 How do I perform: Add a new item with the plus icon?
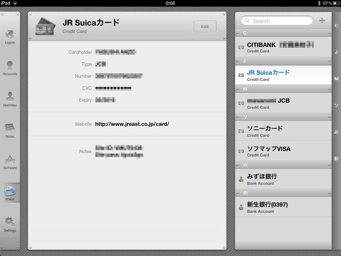coord(323,20)
